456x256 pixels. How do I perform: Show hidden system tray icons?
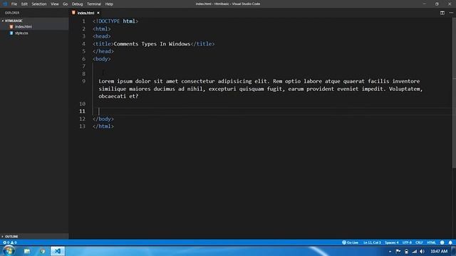coord(390,251)
